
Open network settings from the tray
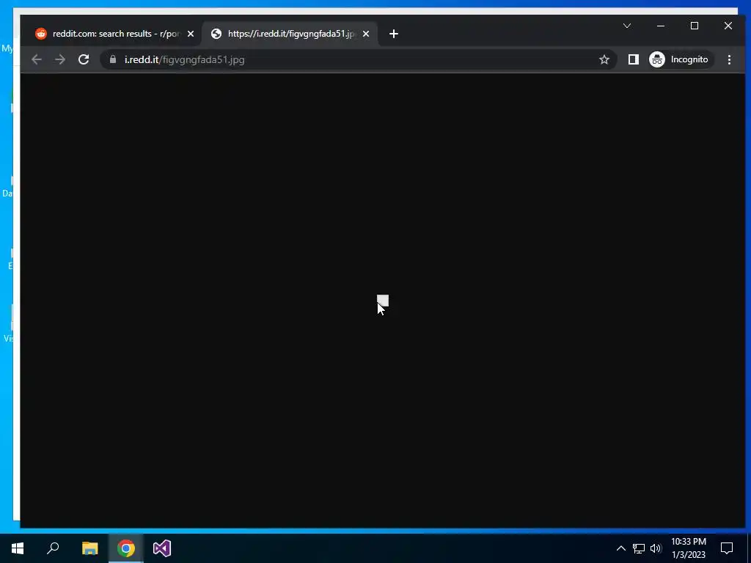pos(639,548)
